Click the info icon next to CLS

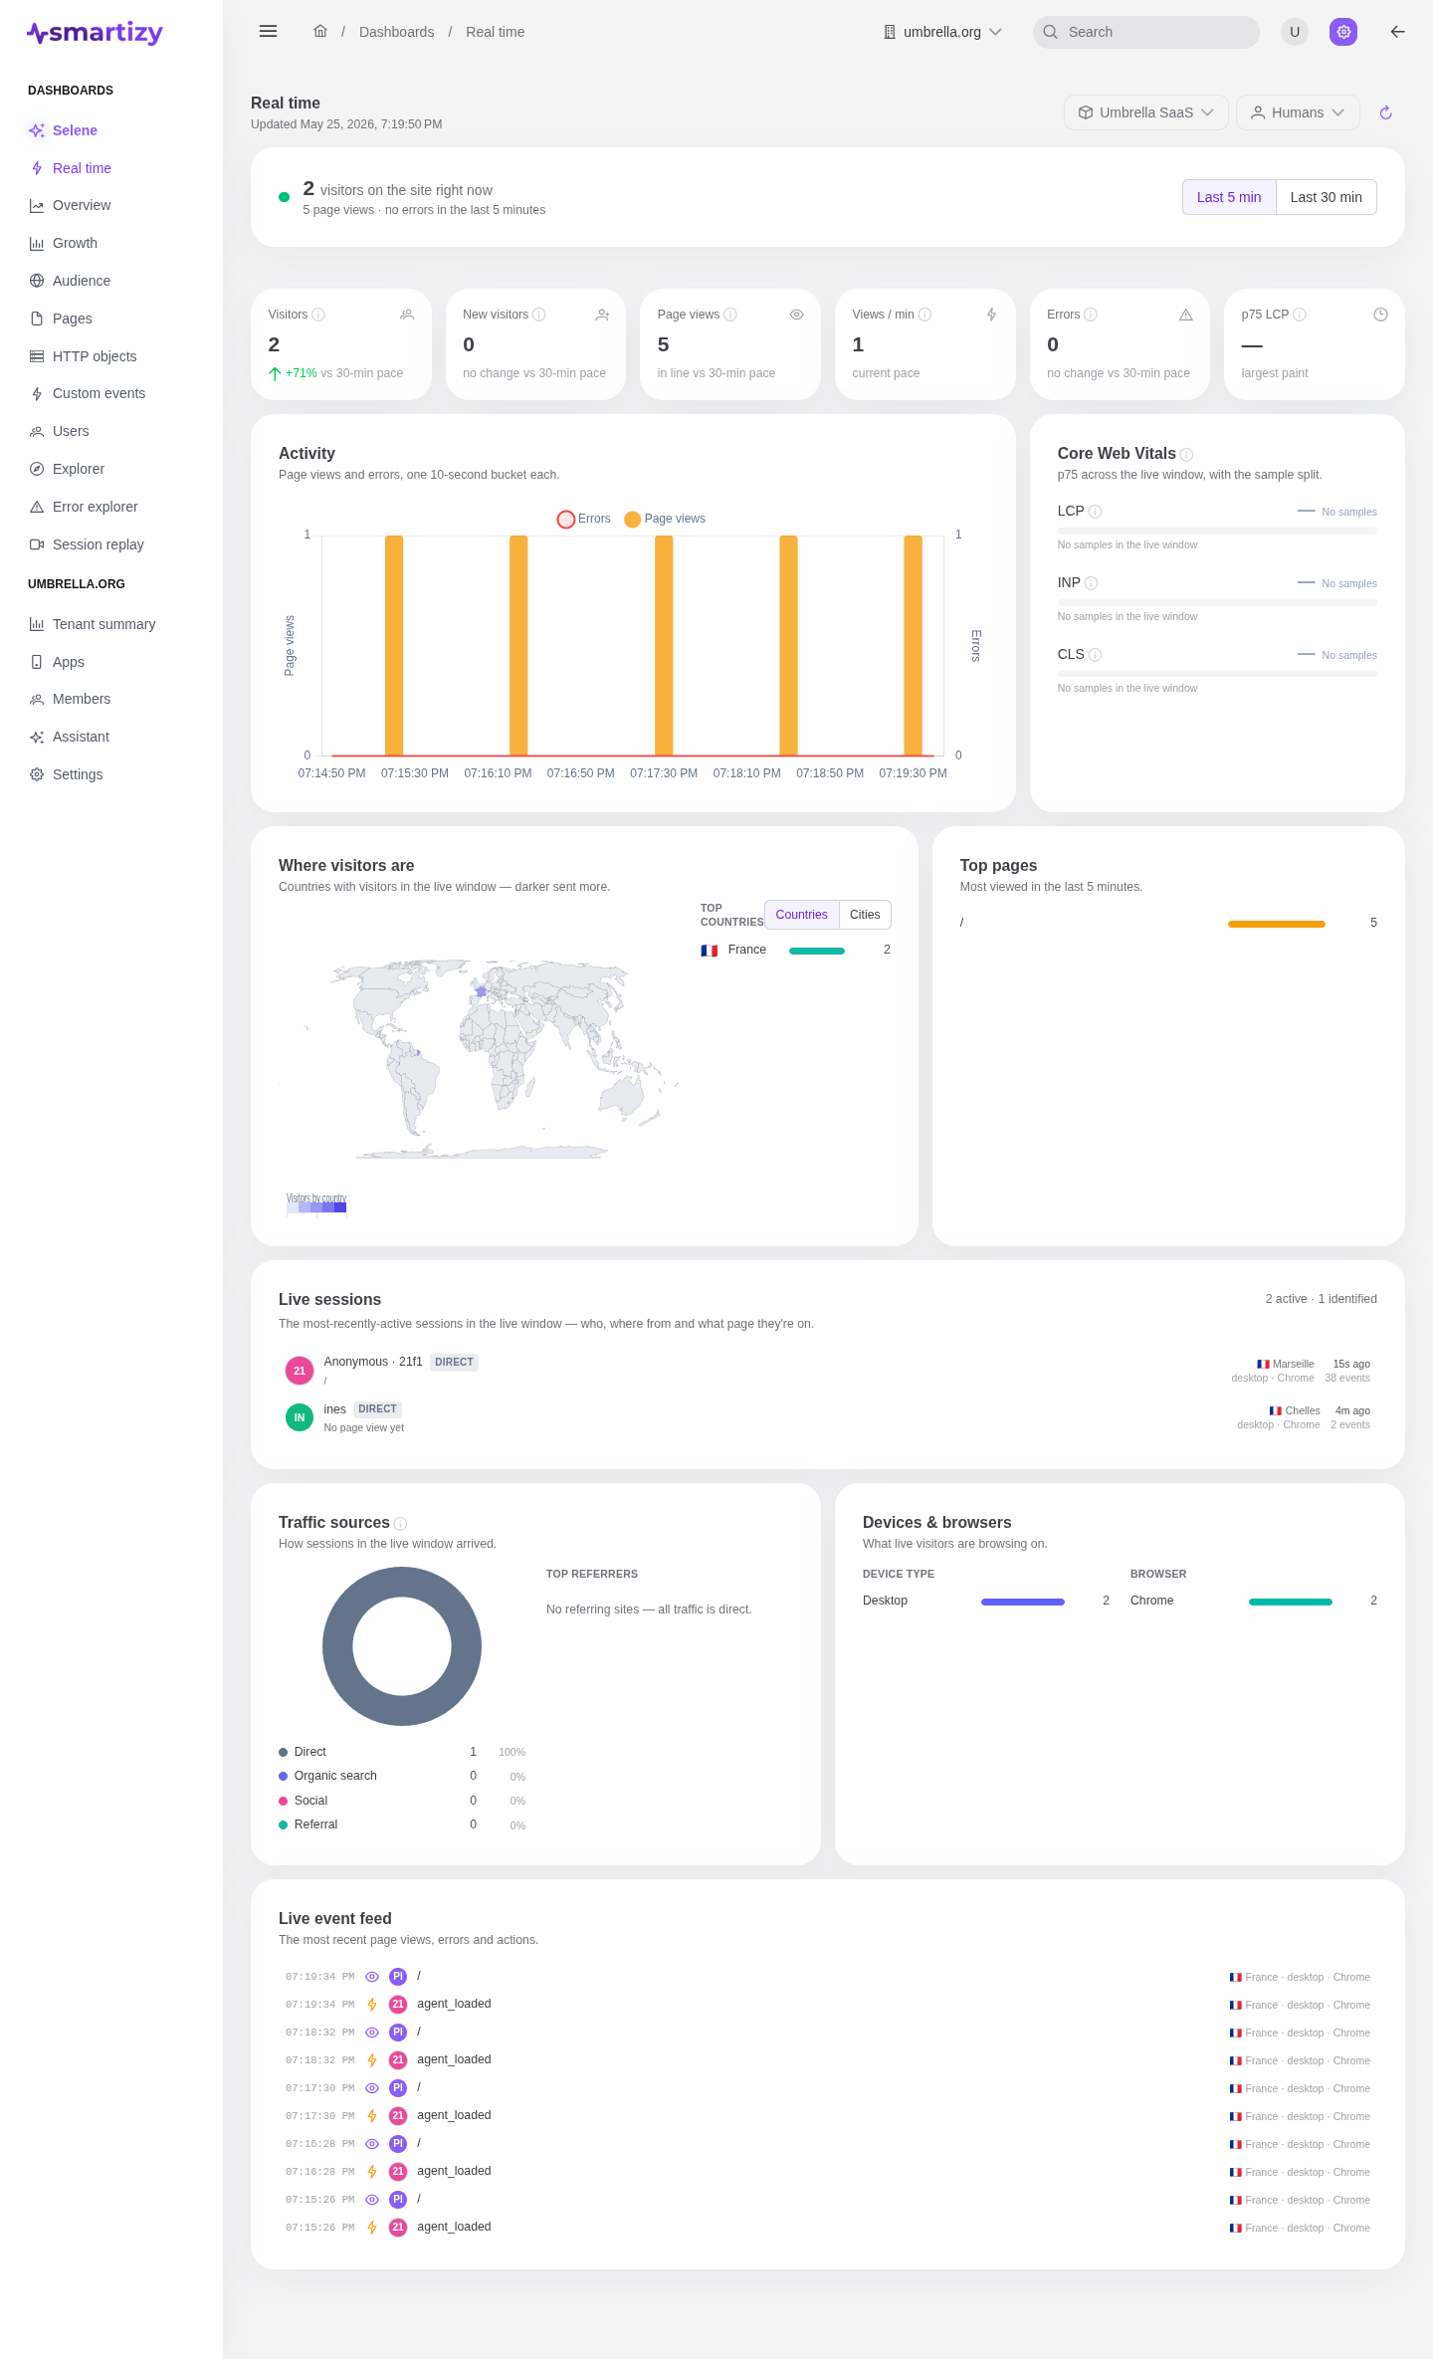tap(1096, 655)
